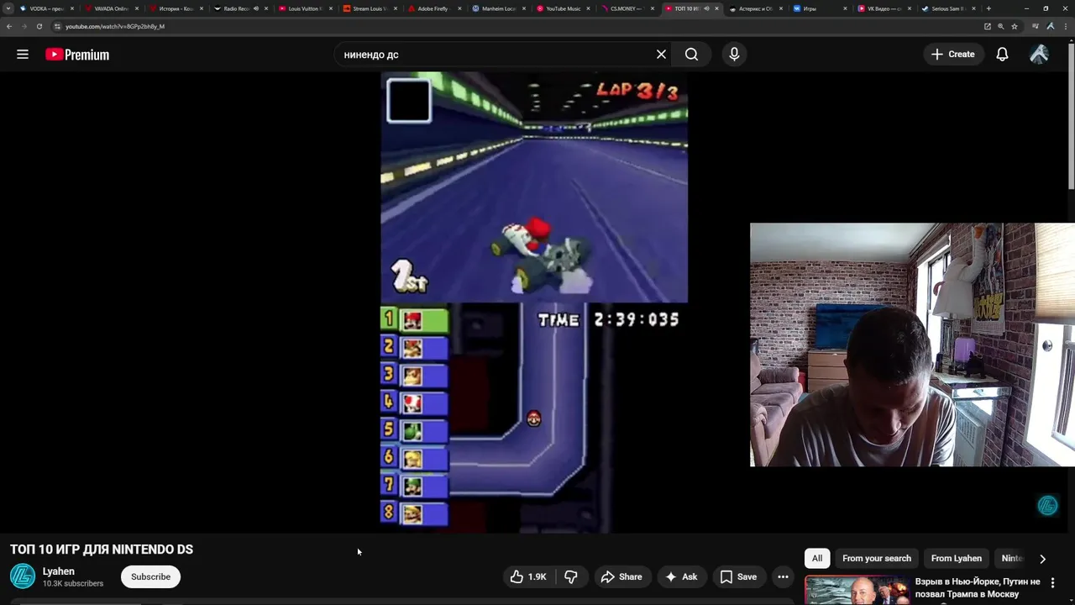Run search with the magnifier button
Image resolution: width=1075 pixels, height=605 pixels.
coord(691,55)
